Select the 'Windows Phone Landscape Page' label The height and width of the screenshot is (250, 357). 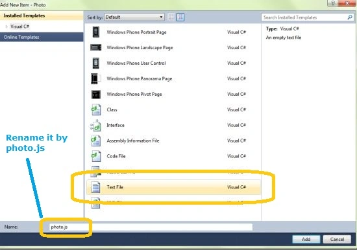tap(140, 47)
